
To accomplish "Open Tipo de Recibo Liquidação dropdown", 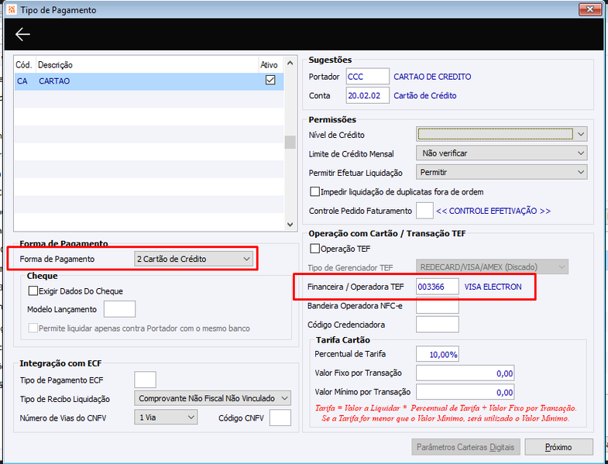I will (x=212, y=398).
